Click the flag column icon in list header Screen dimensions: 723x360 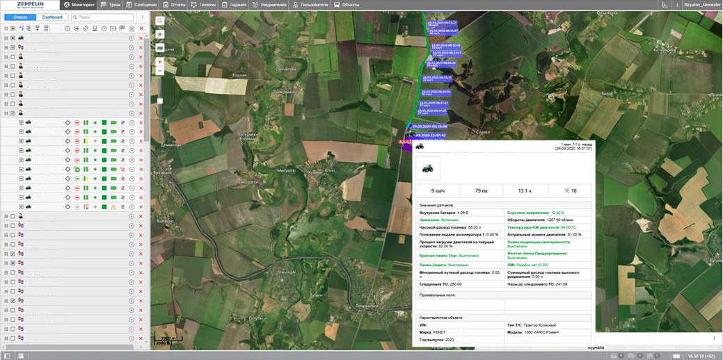click(x=122, y=28)
